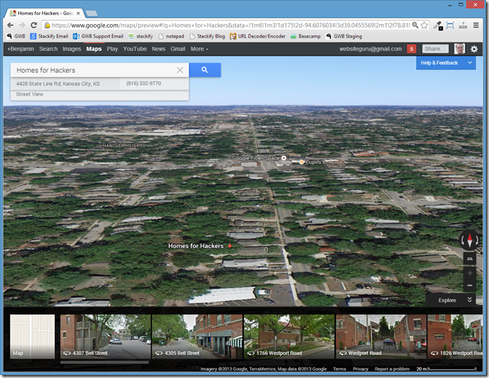Click the Terms link in footer

click(x=340, y=369)
